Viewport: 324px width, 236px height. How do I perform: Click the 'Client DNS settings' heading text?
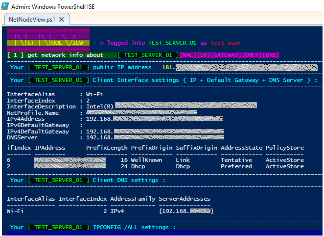point(125,180)
